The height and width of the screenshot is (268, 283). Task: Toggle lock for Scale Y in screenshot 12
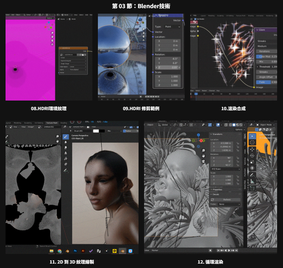pos(238,180)
